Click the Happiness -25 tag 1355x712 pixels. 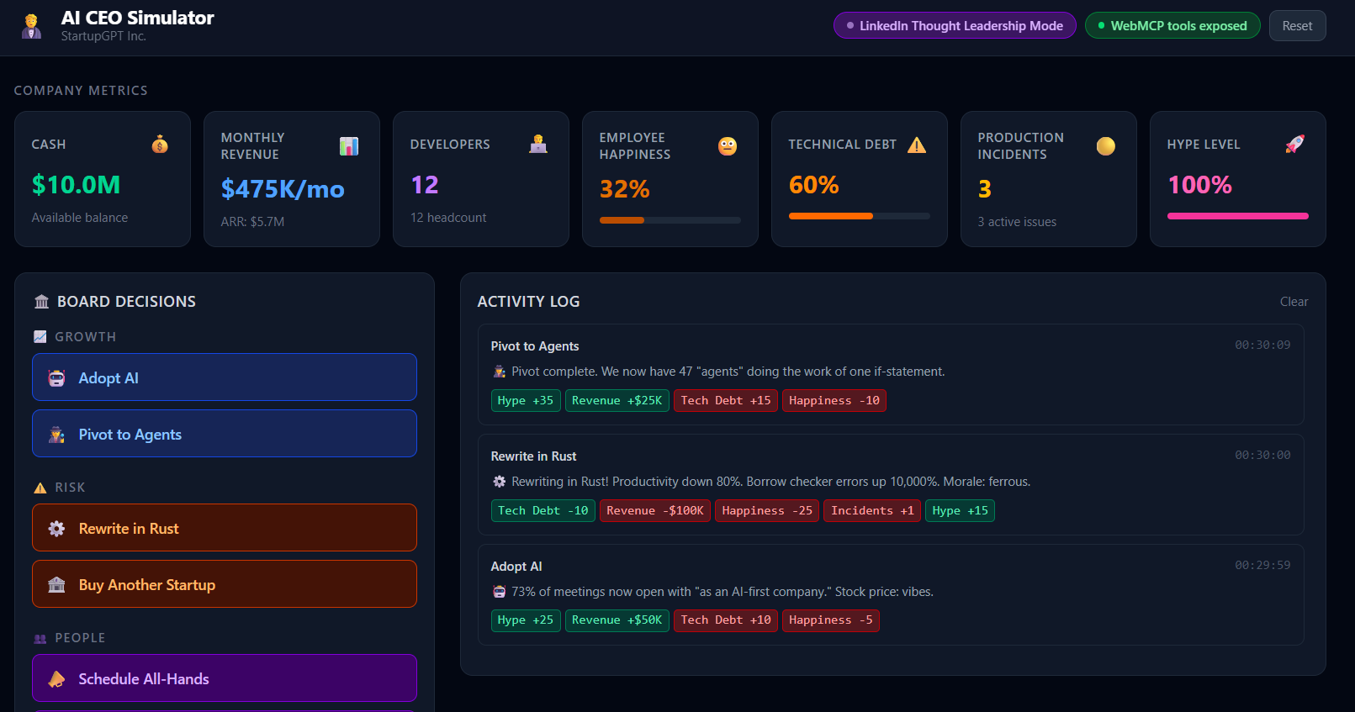(x=767, y=511)
